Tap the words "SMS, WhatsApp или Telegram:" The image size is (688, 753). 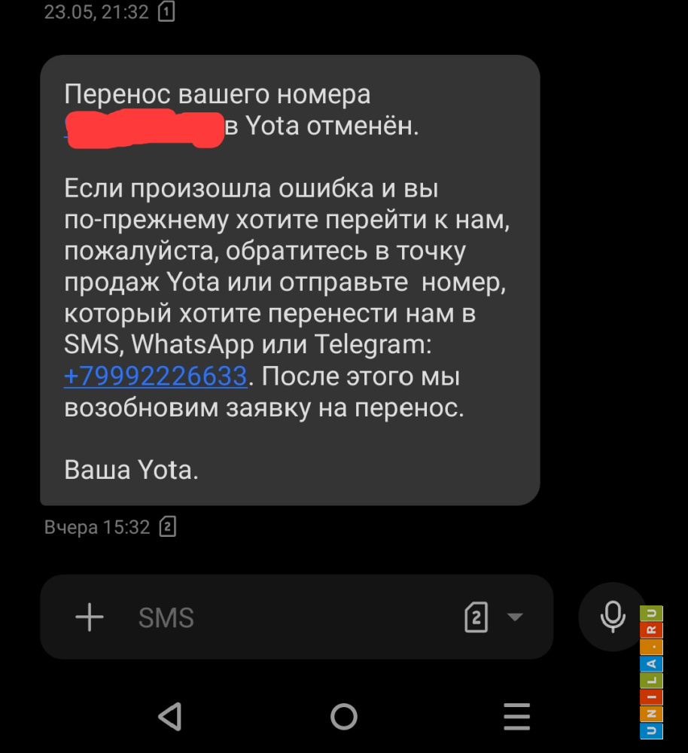click(x=248, y=345)
